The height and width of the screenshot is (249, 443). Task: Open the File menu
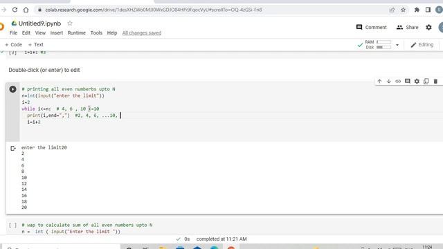(13, 33)
